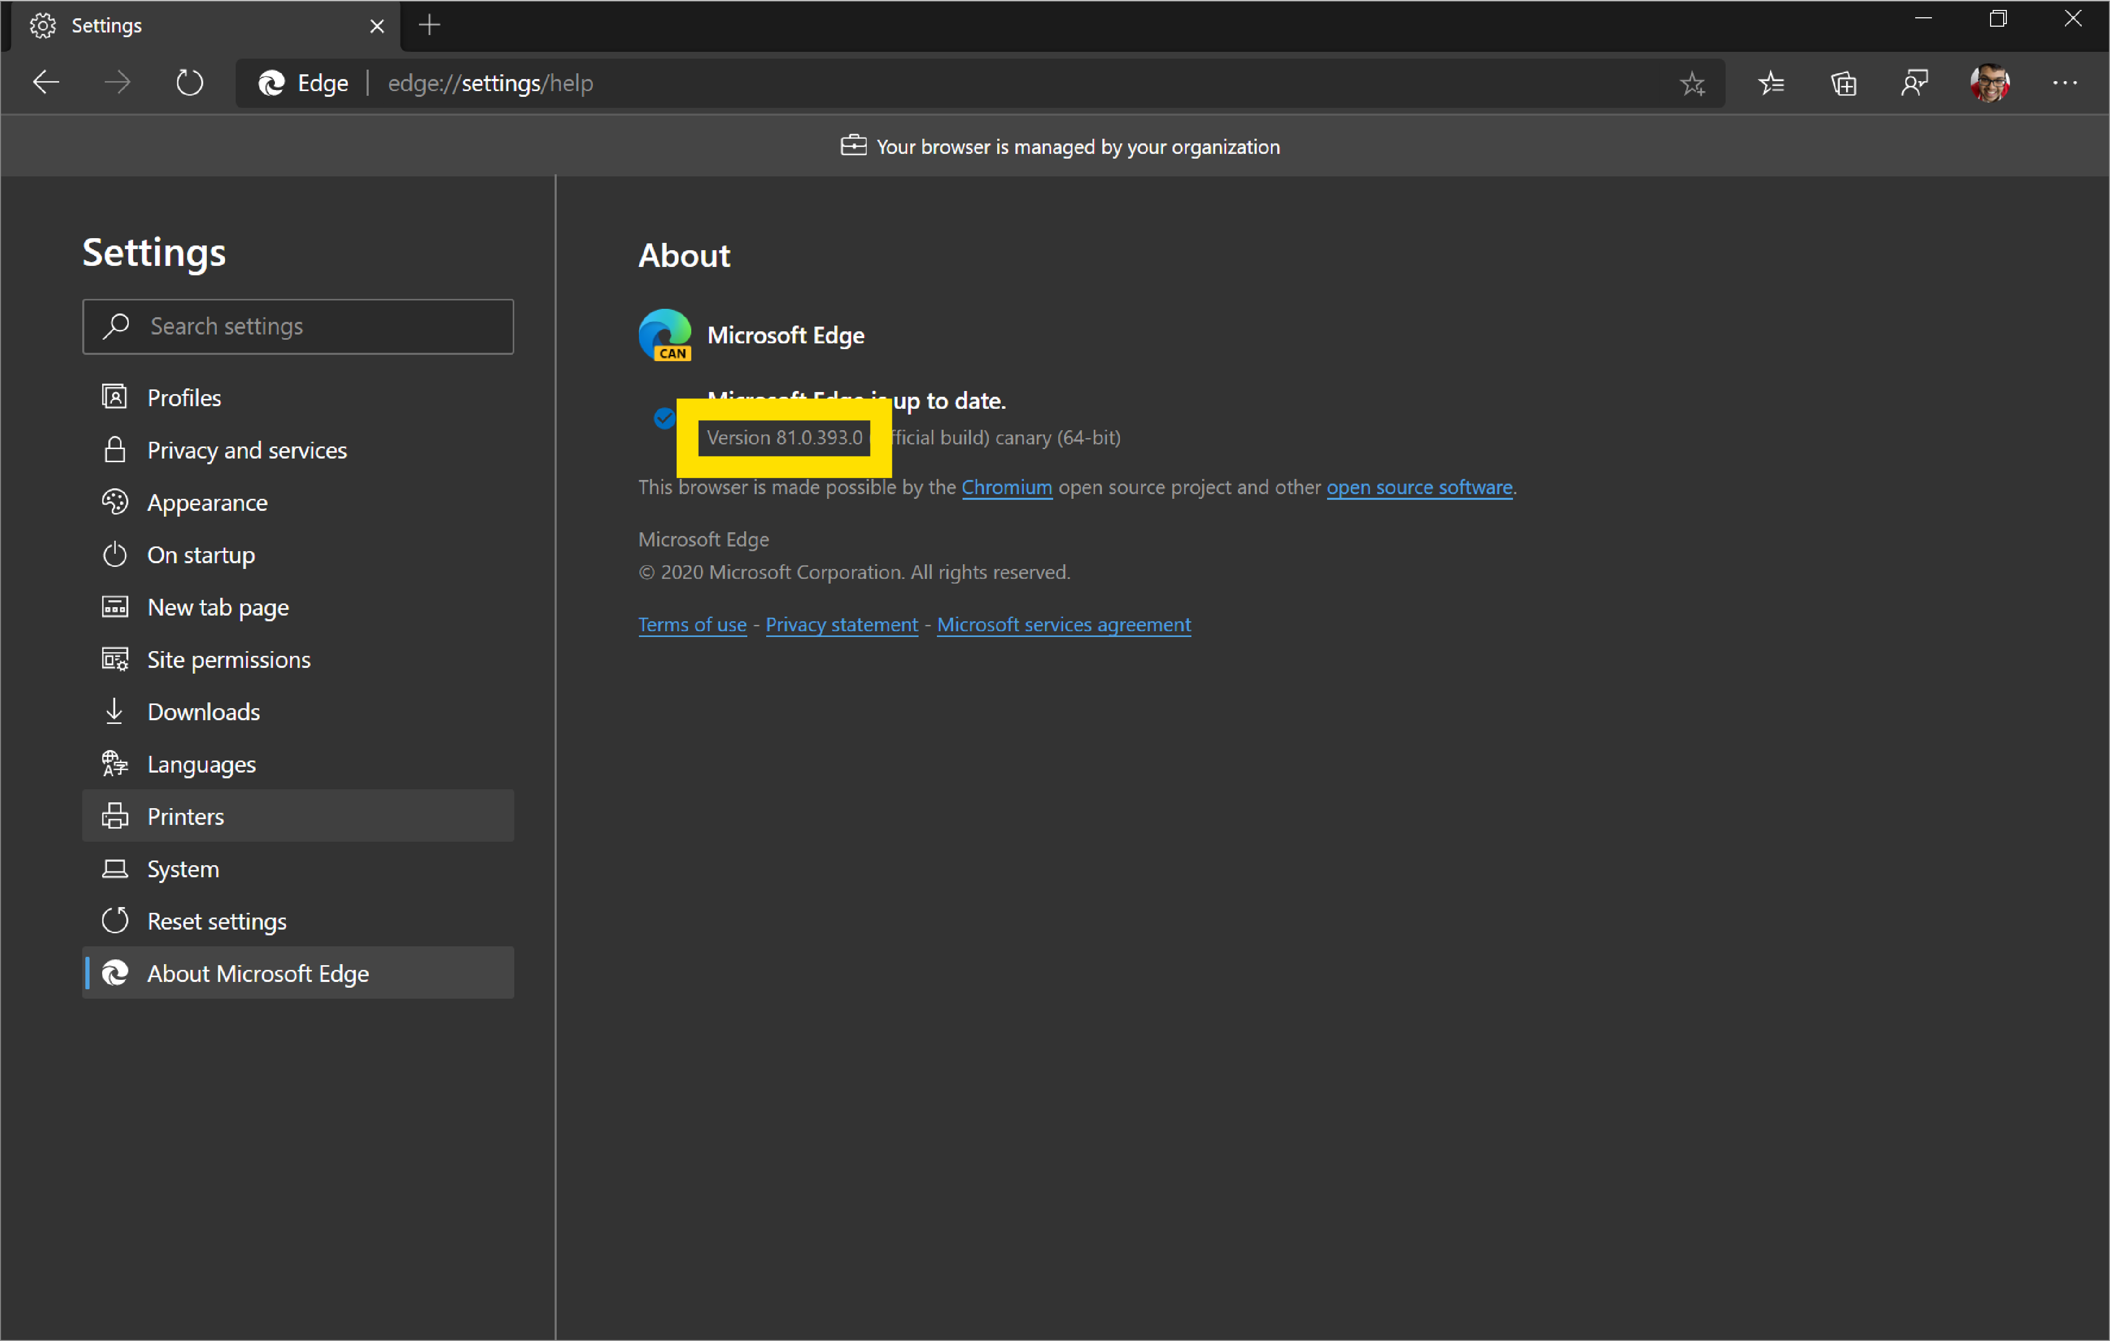This screenshot has height=1341, width=2110.
Task: Refresh the settings page
Action: (x=189, y=82)
